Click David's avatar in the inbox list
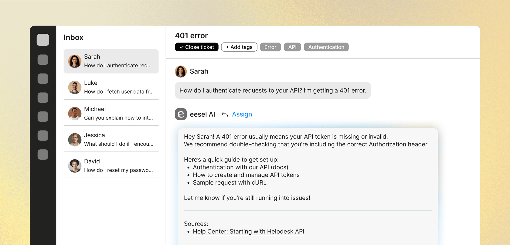This screenshot has height=245, width=510. 75,166
